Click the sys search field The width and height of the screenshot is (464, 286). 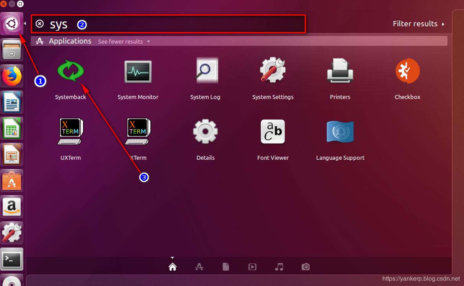(168, 24)
